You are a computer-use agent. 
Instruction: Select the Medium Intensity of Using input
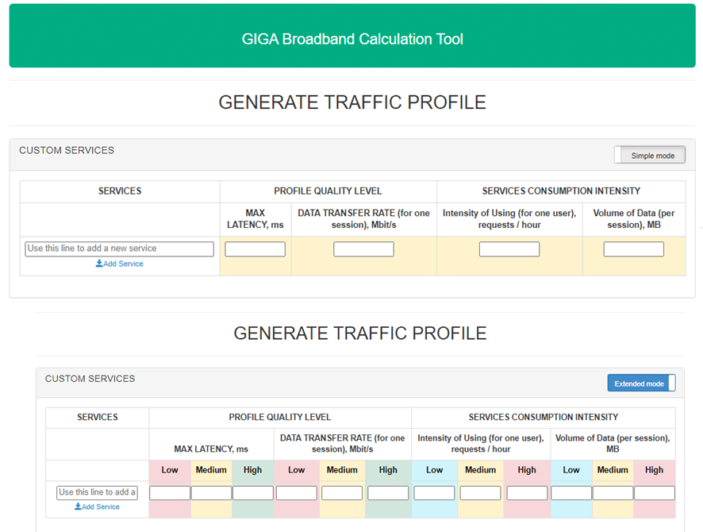(x=480, y=493)
